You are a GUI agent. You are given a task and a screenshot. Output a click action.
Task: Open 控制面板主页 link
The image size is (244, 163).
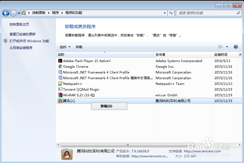[19, 24]
